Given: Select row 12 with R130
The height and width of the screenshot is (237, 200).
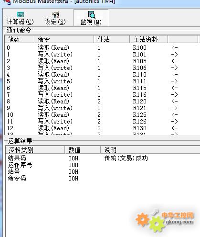Looking at the screenshot, I should pos(102,128).
